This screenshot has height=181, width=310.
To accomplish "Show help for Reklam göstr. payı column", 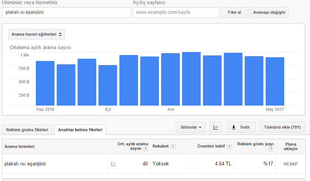I will coord(271,149).
